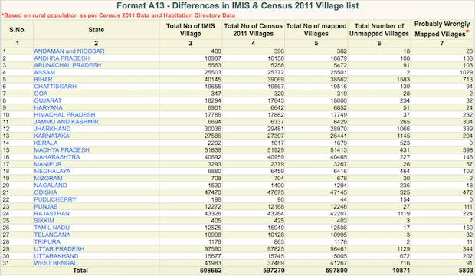This screenshot has height=276, width=475.
Task: Click the CHATTISGARH link
Action: 55,87
